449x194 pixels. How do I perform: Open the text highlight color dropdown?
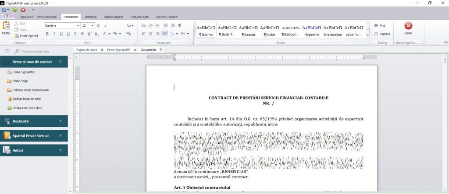(x=120, y=34)
